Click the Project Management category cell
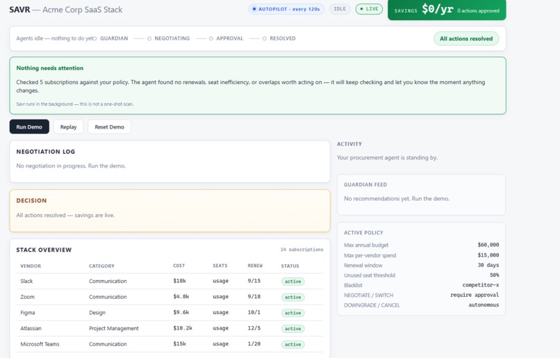Image resolution: width=560 pixels, height=358 pixels. click(113, 328)
